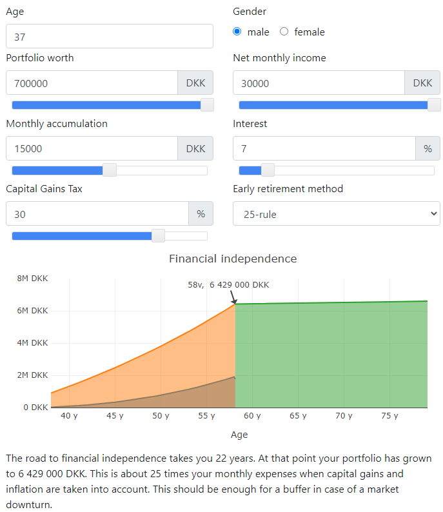Click the Interest slider handle
Image resolution: width=443 pixels, height=512 pixels.
coord(268,170)
